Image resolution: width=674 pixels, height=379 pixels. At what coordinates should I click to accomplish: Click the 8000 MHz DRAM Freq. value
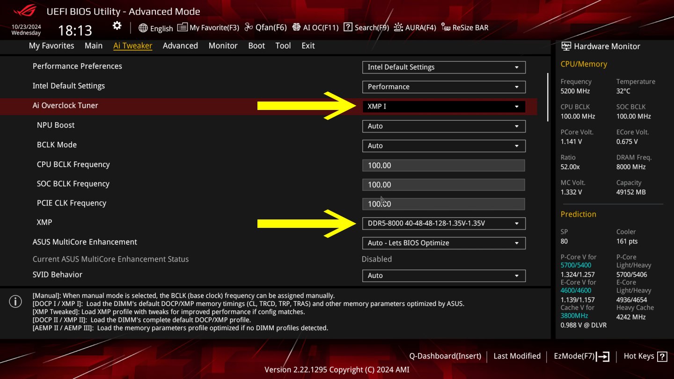(x=631, y=167)
